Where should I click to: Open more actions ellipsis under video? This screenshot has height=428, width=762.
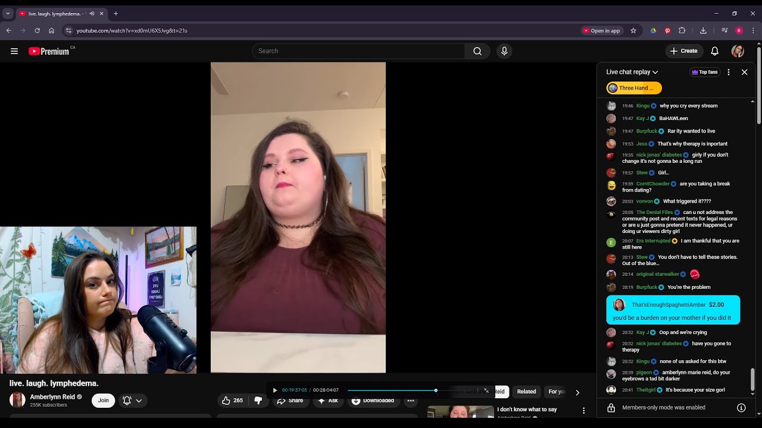(x=410, y=401)
